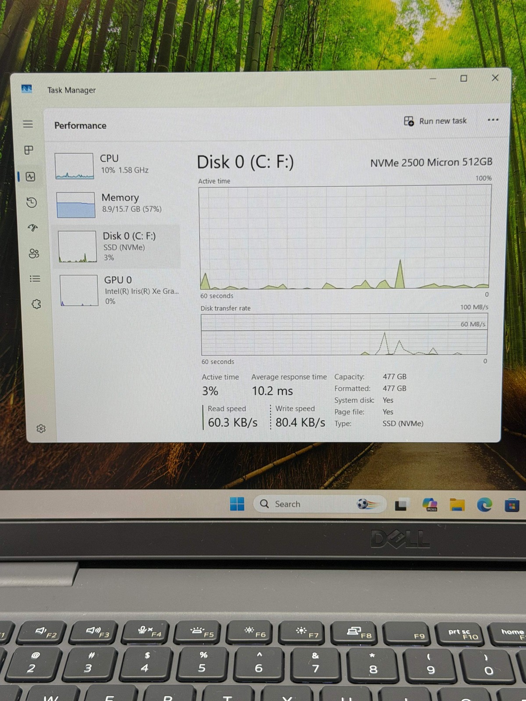The image size is (526, 701).
Task: Click the GPU 0 mini graph thumbnail
Action: pos(79,290)
